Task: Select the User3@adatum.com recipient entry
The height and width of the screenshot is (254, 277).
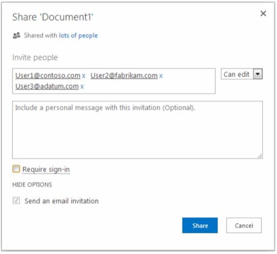Action: click(x=47, y=87)
